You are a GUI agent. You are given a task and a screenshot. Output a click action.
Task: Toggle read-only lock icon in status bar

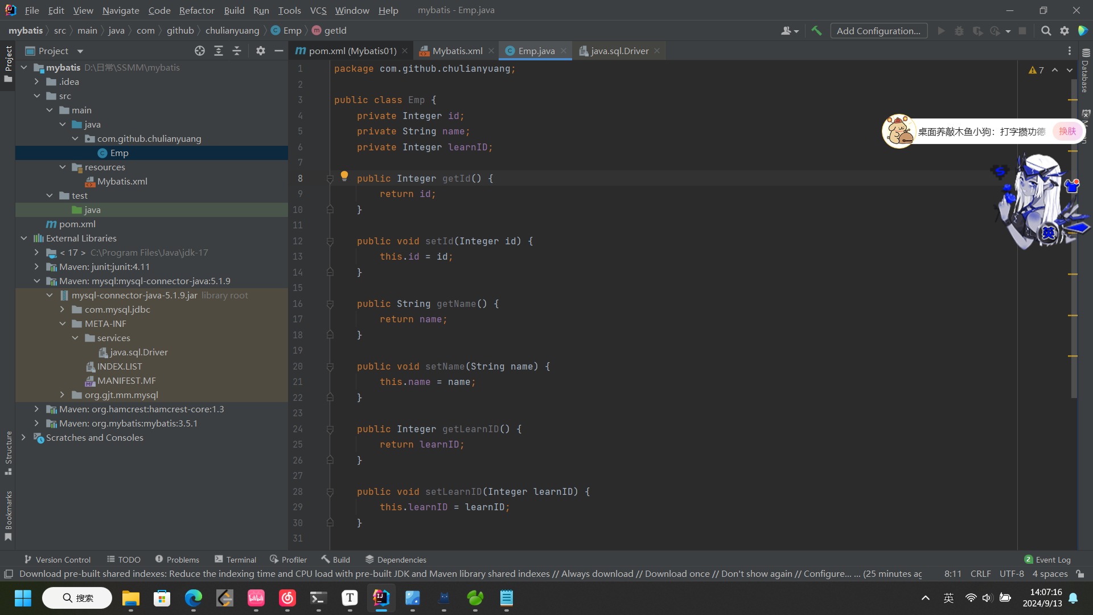pyautogui.click(x=1080, y=574)
